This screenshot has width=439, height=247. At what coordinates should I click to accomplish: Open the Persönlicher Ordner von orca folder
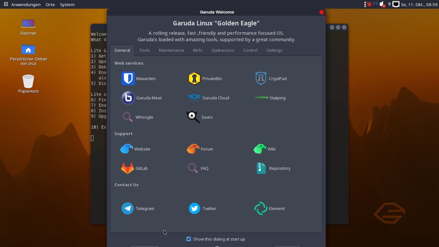(x=28, y=54)
